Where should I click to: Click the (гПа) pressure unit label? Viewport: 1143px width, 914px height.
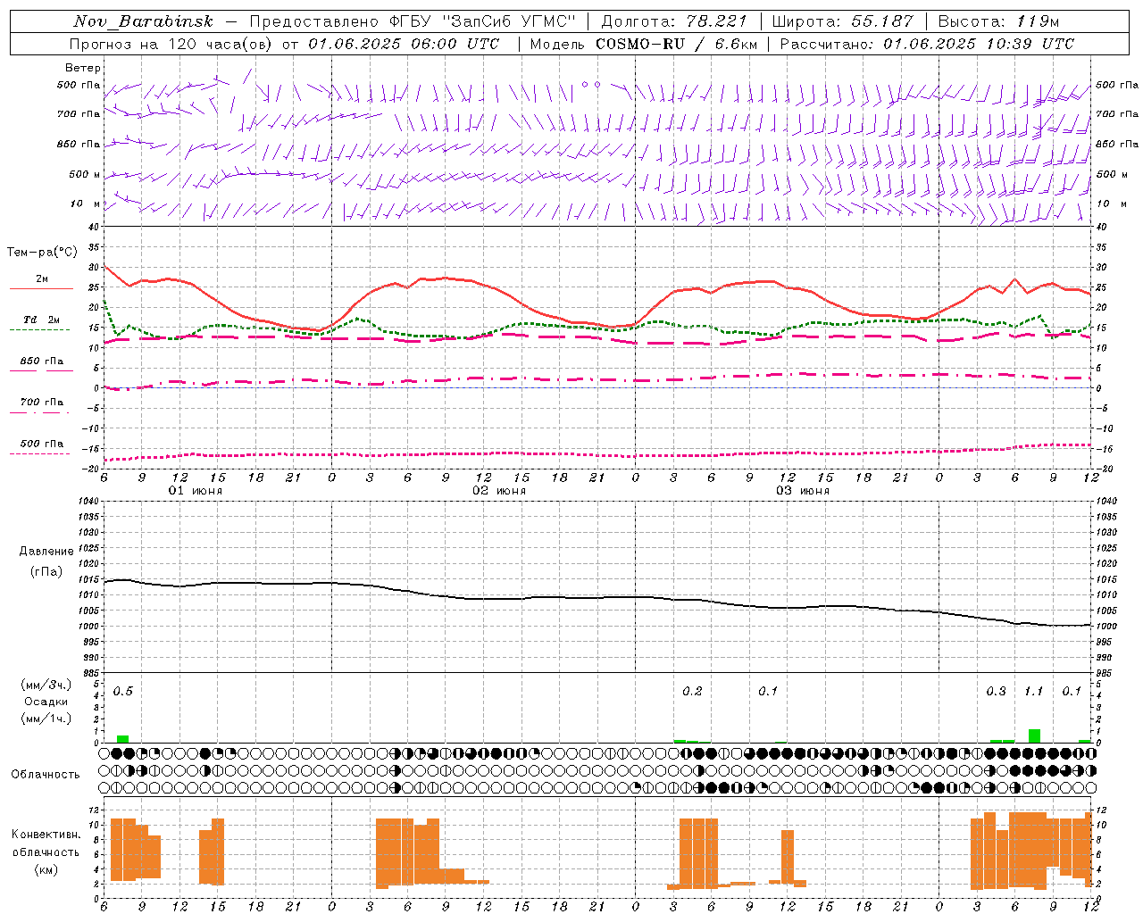tap(46, 571)
